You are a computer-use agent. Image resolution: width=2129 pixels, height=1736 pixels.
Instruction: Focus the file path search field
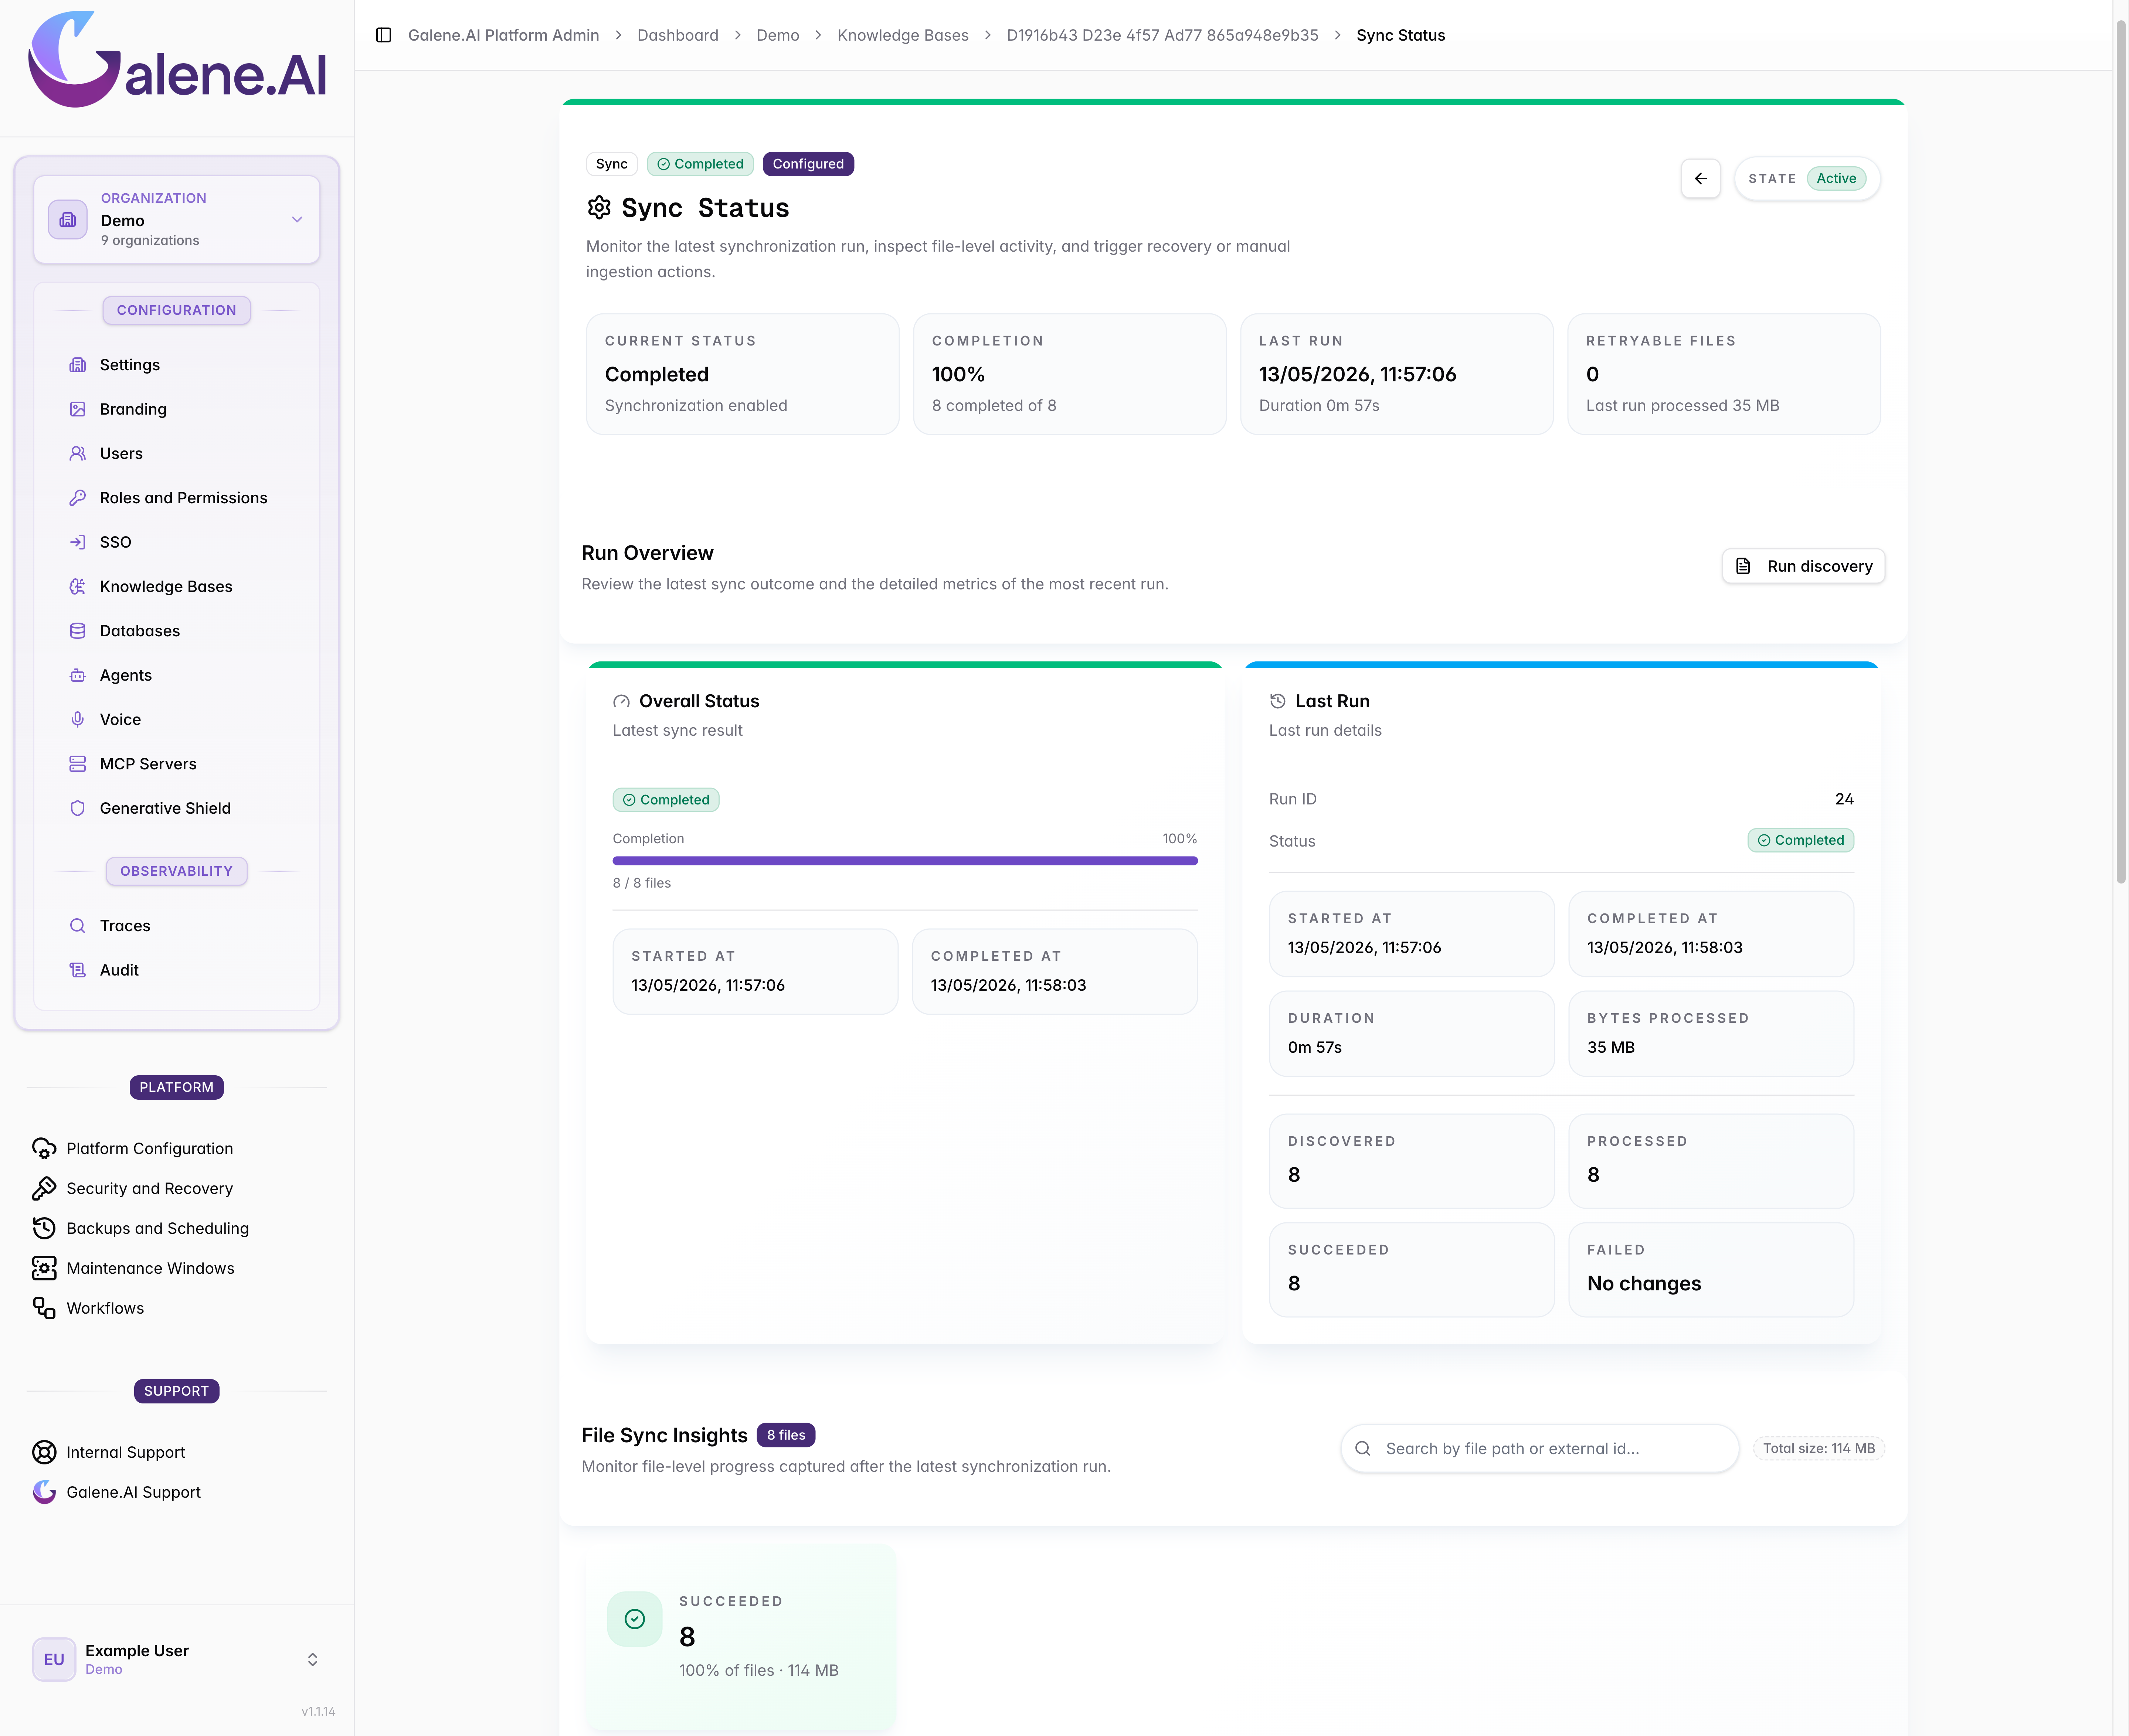point(1539,1448)
